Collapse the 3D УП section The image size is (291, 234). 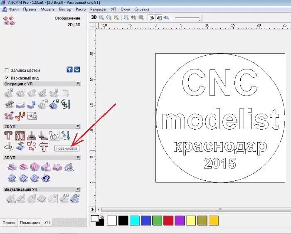tap(78, 158)
